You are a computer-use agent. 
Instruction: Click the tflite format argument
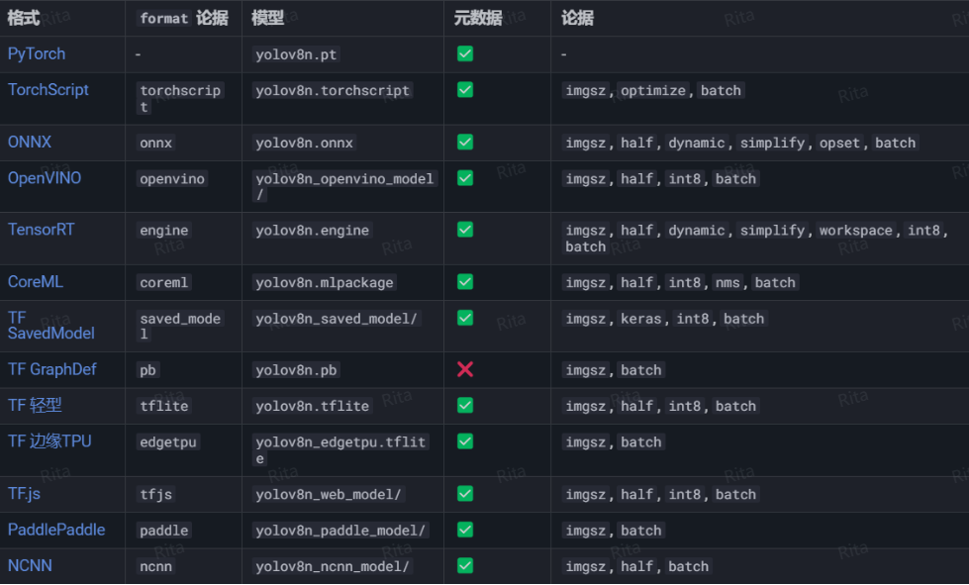click(x=163, y=406)
